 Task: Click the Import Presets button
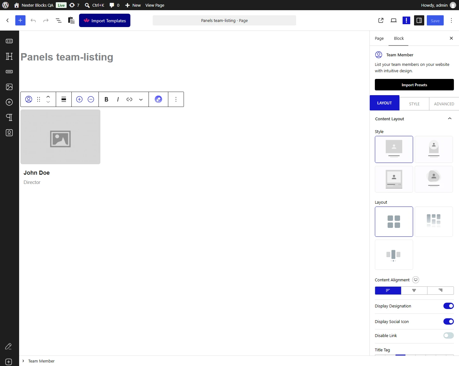point(414,85)
